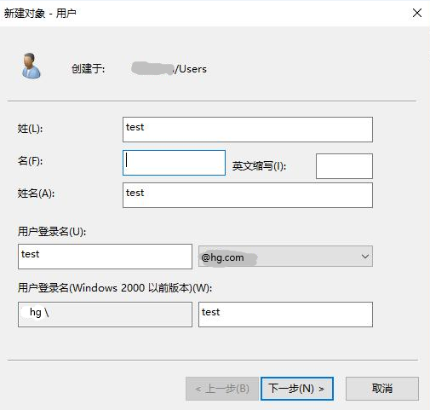Click the disabled 上一步(B) back button

click(x=222, y=389)
